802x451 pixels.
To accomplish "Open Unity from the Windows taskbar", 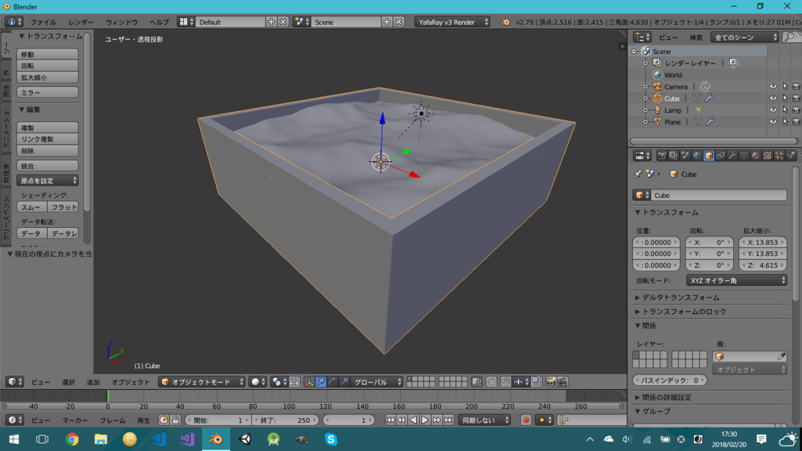I will [x=245, y=438].
